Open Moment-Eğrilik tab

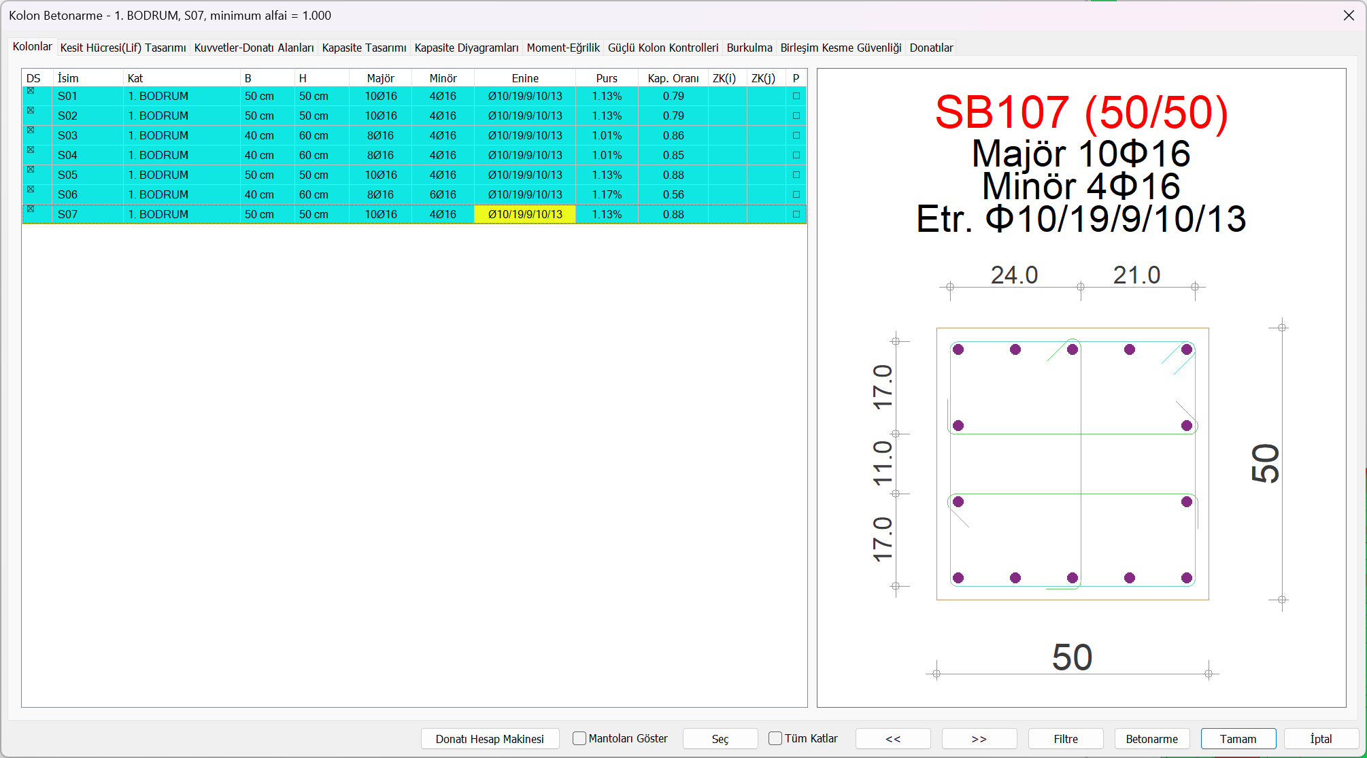click(x=563, y=48)
